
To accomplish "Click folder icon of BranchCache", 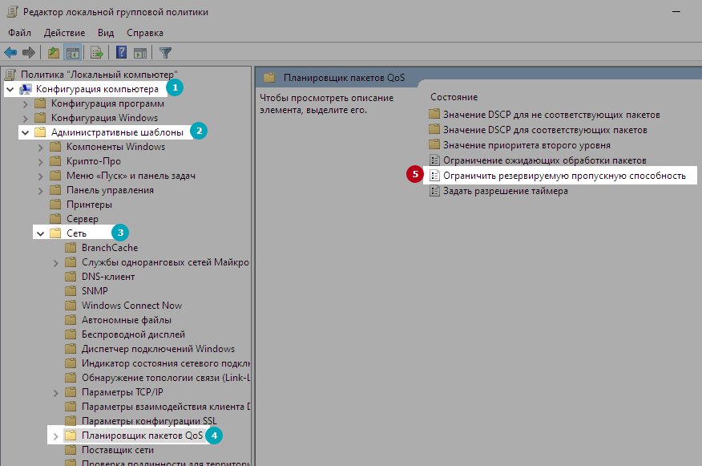I will (x=71, y=248).
